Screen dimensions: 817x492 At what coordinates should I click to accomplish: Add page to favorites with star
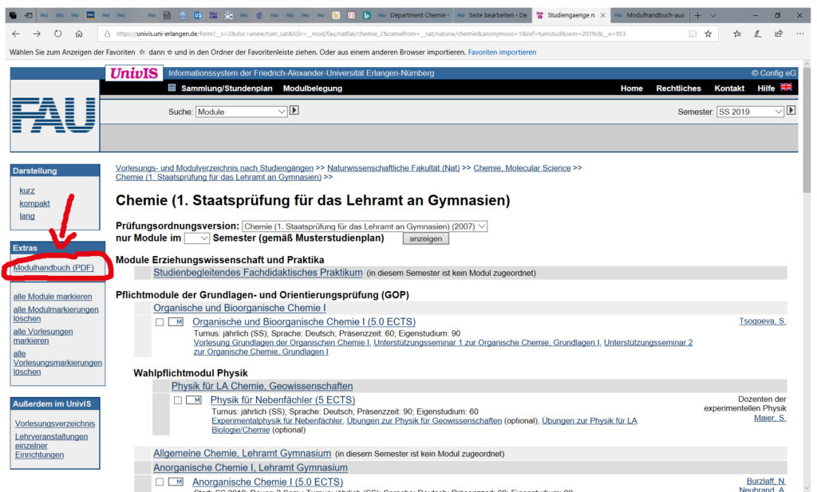coord(708,33)
